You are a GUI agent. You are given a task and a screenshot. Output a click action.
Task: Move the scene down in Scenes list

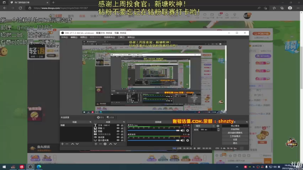pos(77,144)
